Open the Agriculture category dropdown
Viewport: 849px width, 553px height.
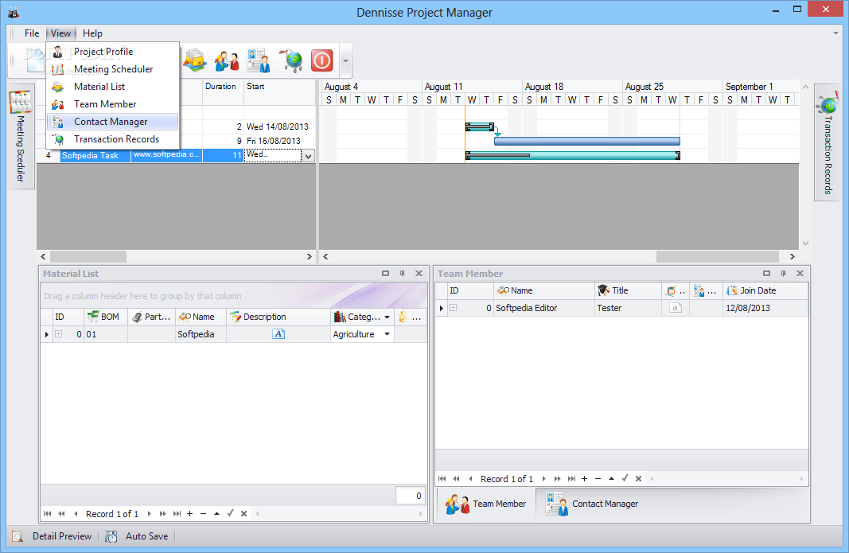click(x=388, y=334)
